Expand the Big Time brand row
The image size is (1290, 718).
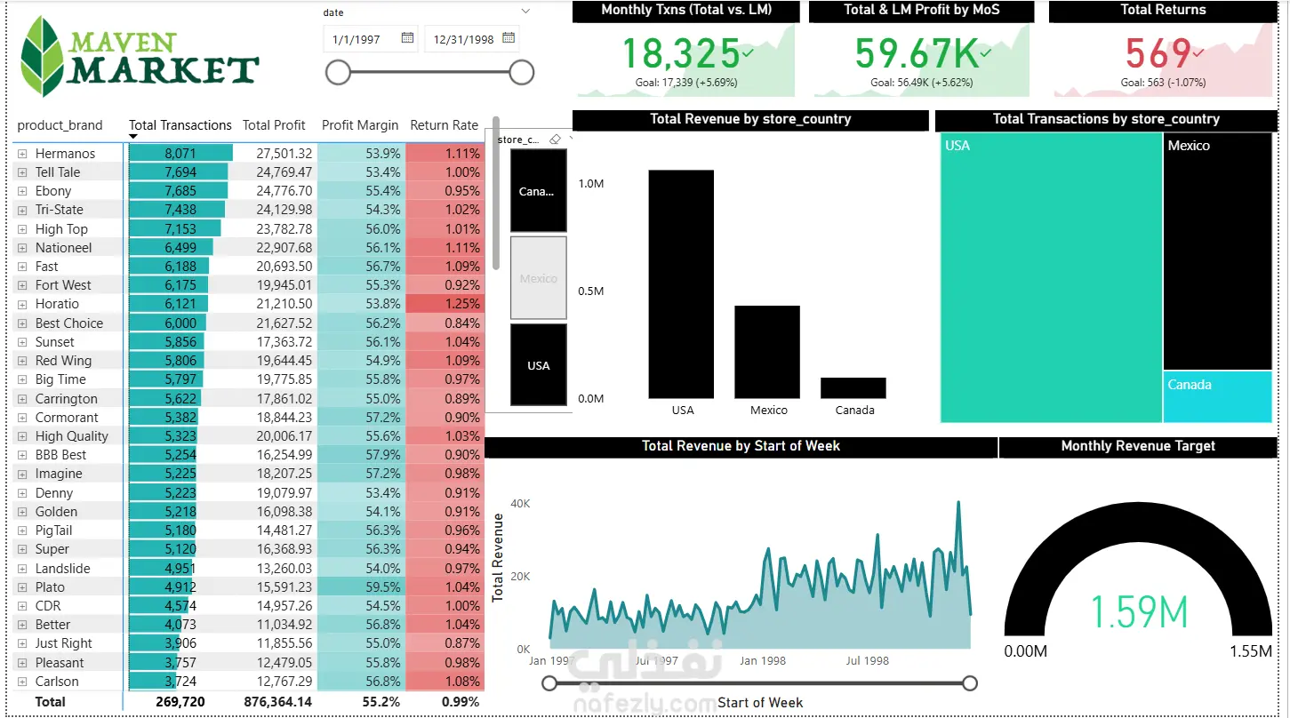(23, 379)
